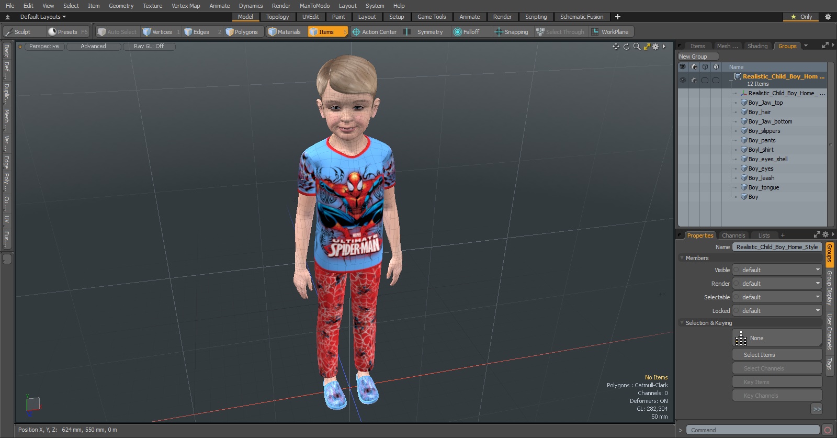Toggle first checkbox in Realistic_Child_Boy_Hom row

click(x=705, y=80)
